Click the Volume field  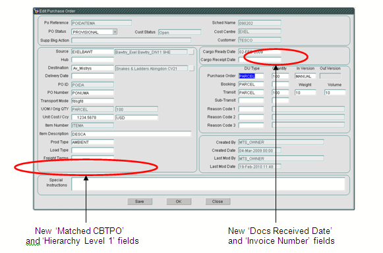tap(335, 93)
